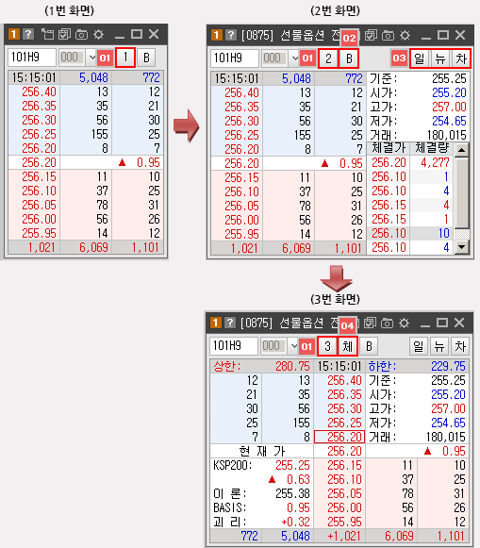Click the camera capture icon in first window

tap(82, 34)
